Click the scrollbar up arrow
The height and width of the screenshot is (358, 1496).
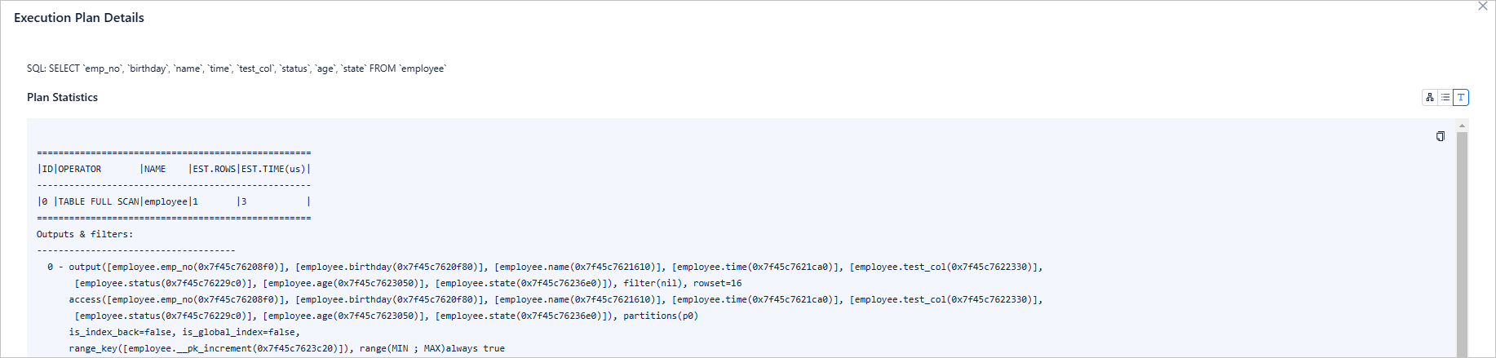coord(1462,126)
